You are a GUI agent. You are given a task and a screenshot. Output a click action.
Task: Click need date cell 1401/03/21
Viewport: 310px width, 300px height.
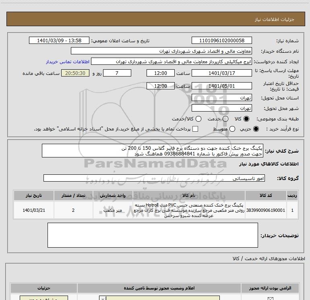(x=34, y=210)
